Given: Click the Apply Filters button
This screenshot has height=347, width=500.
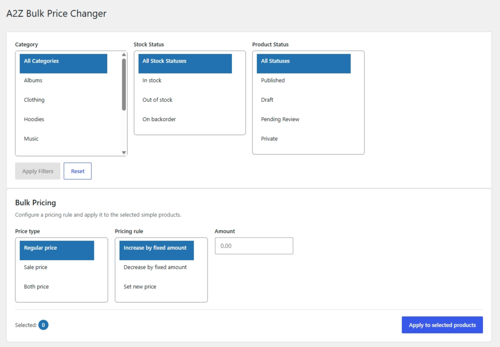Looking at the screenshot, I should point(38,171).
